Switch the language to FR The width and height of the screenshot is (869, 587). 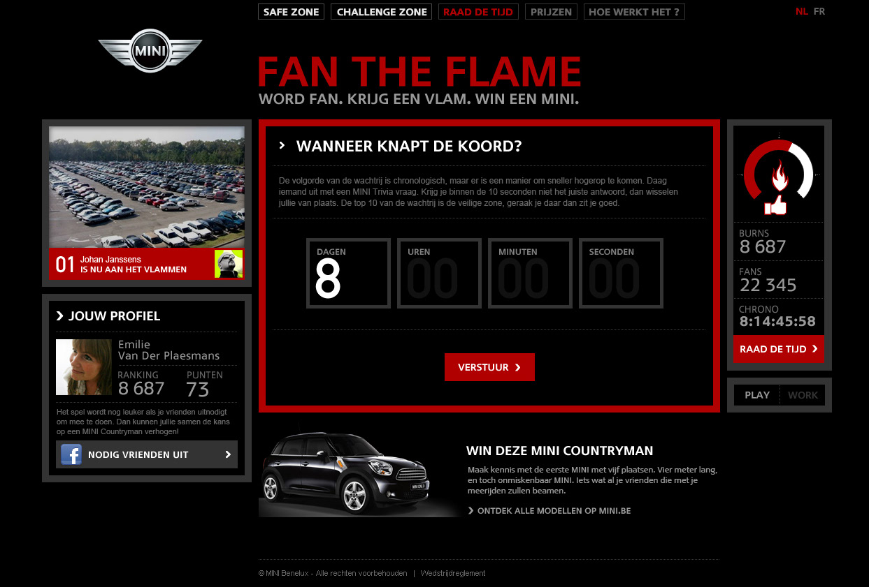[x=819, y=11]
